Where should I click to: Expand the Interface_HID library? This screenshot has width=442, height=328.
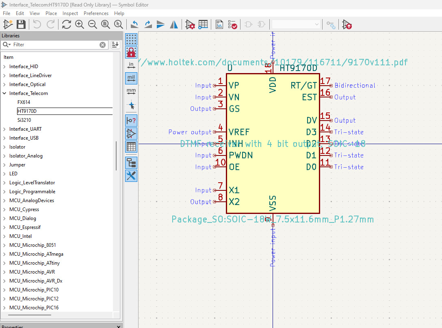pyautogui.click(x=4, y=67)
